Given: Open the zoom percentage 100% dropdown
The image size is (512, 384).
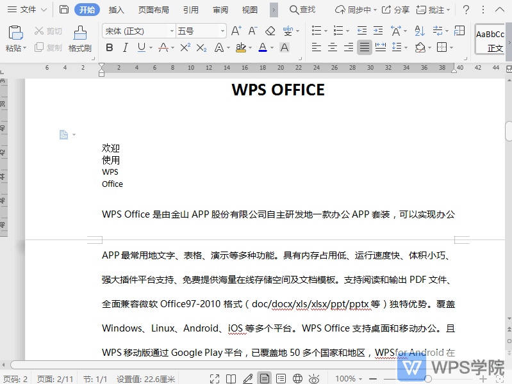Looking at the screenshot, I should coord(350,379).
